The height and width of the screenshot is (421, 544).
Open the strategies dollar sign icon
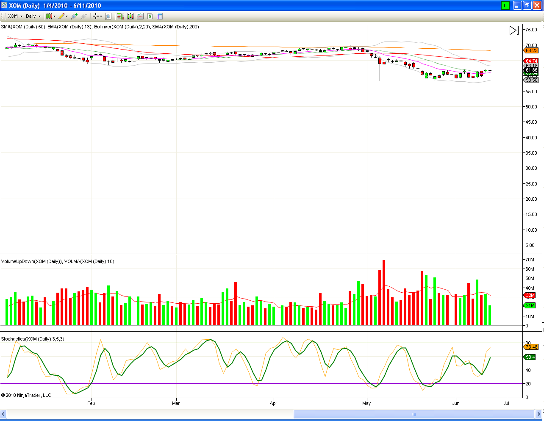150,16
